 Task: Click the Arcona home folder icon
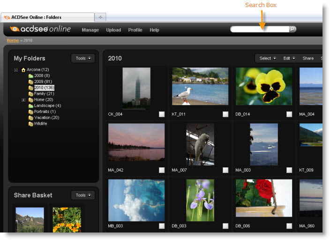pyautogui.click(x=23, y=70)
